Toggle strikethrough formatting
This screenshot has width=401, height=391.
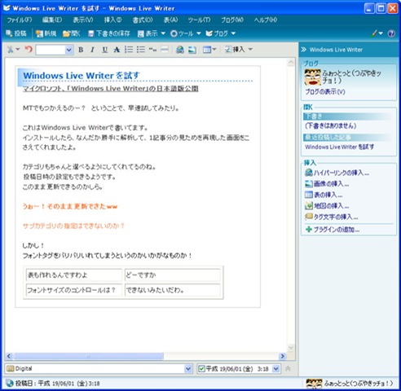[117, 50]
